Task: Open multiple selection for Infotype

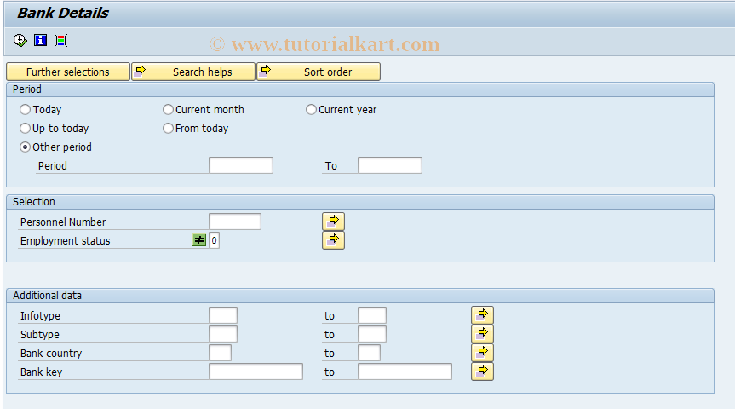Action: click(x=482, y=315)
